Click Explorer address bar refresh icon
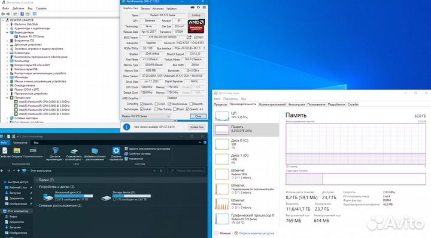 coord(161,171)
